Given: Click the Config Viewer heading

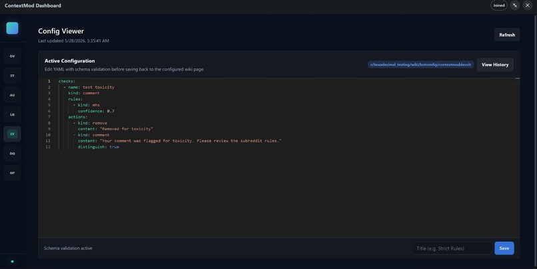Looking at the screenshot, I should pos(61,31).
